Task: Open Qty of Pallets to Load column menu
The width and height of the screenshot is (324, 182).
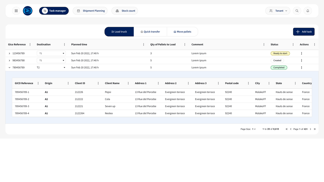Action: 185,44
